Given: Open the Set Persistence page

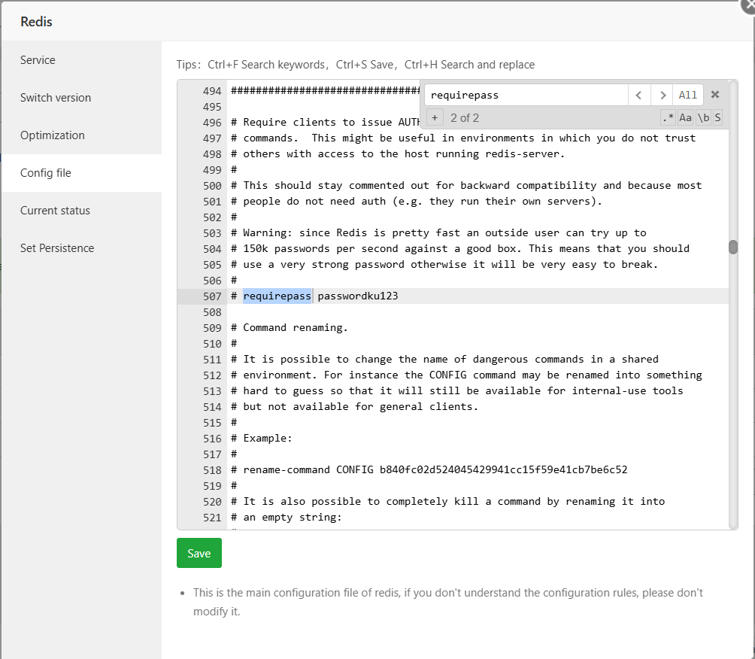Looking at the screenshot, I should point(56,248).
